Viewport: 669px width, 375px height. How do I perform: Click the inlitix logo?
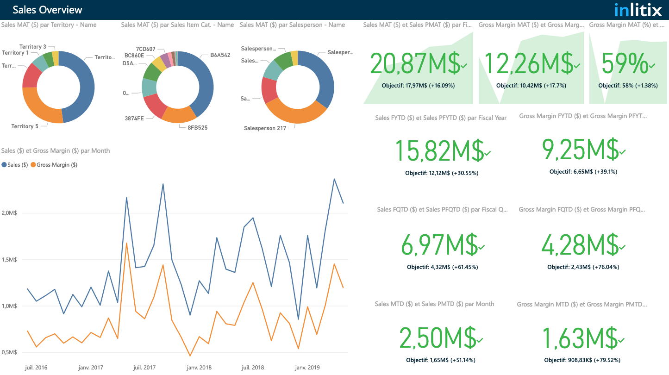click(638, 10)
